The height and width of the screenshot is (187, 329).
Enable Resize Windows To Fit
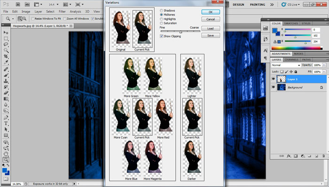33,19
